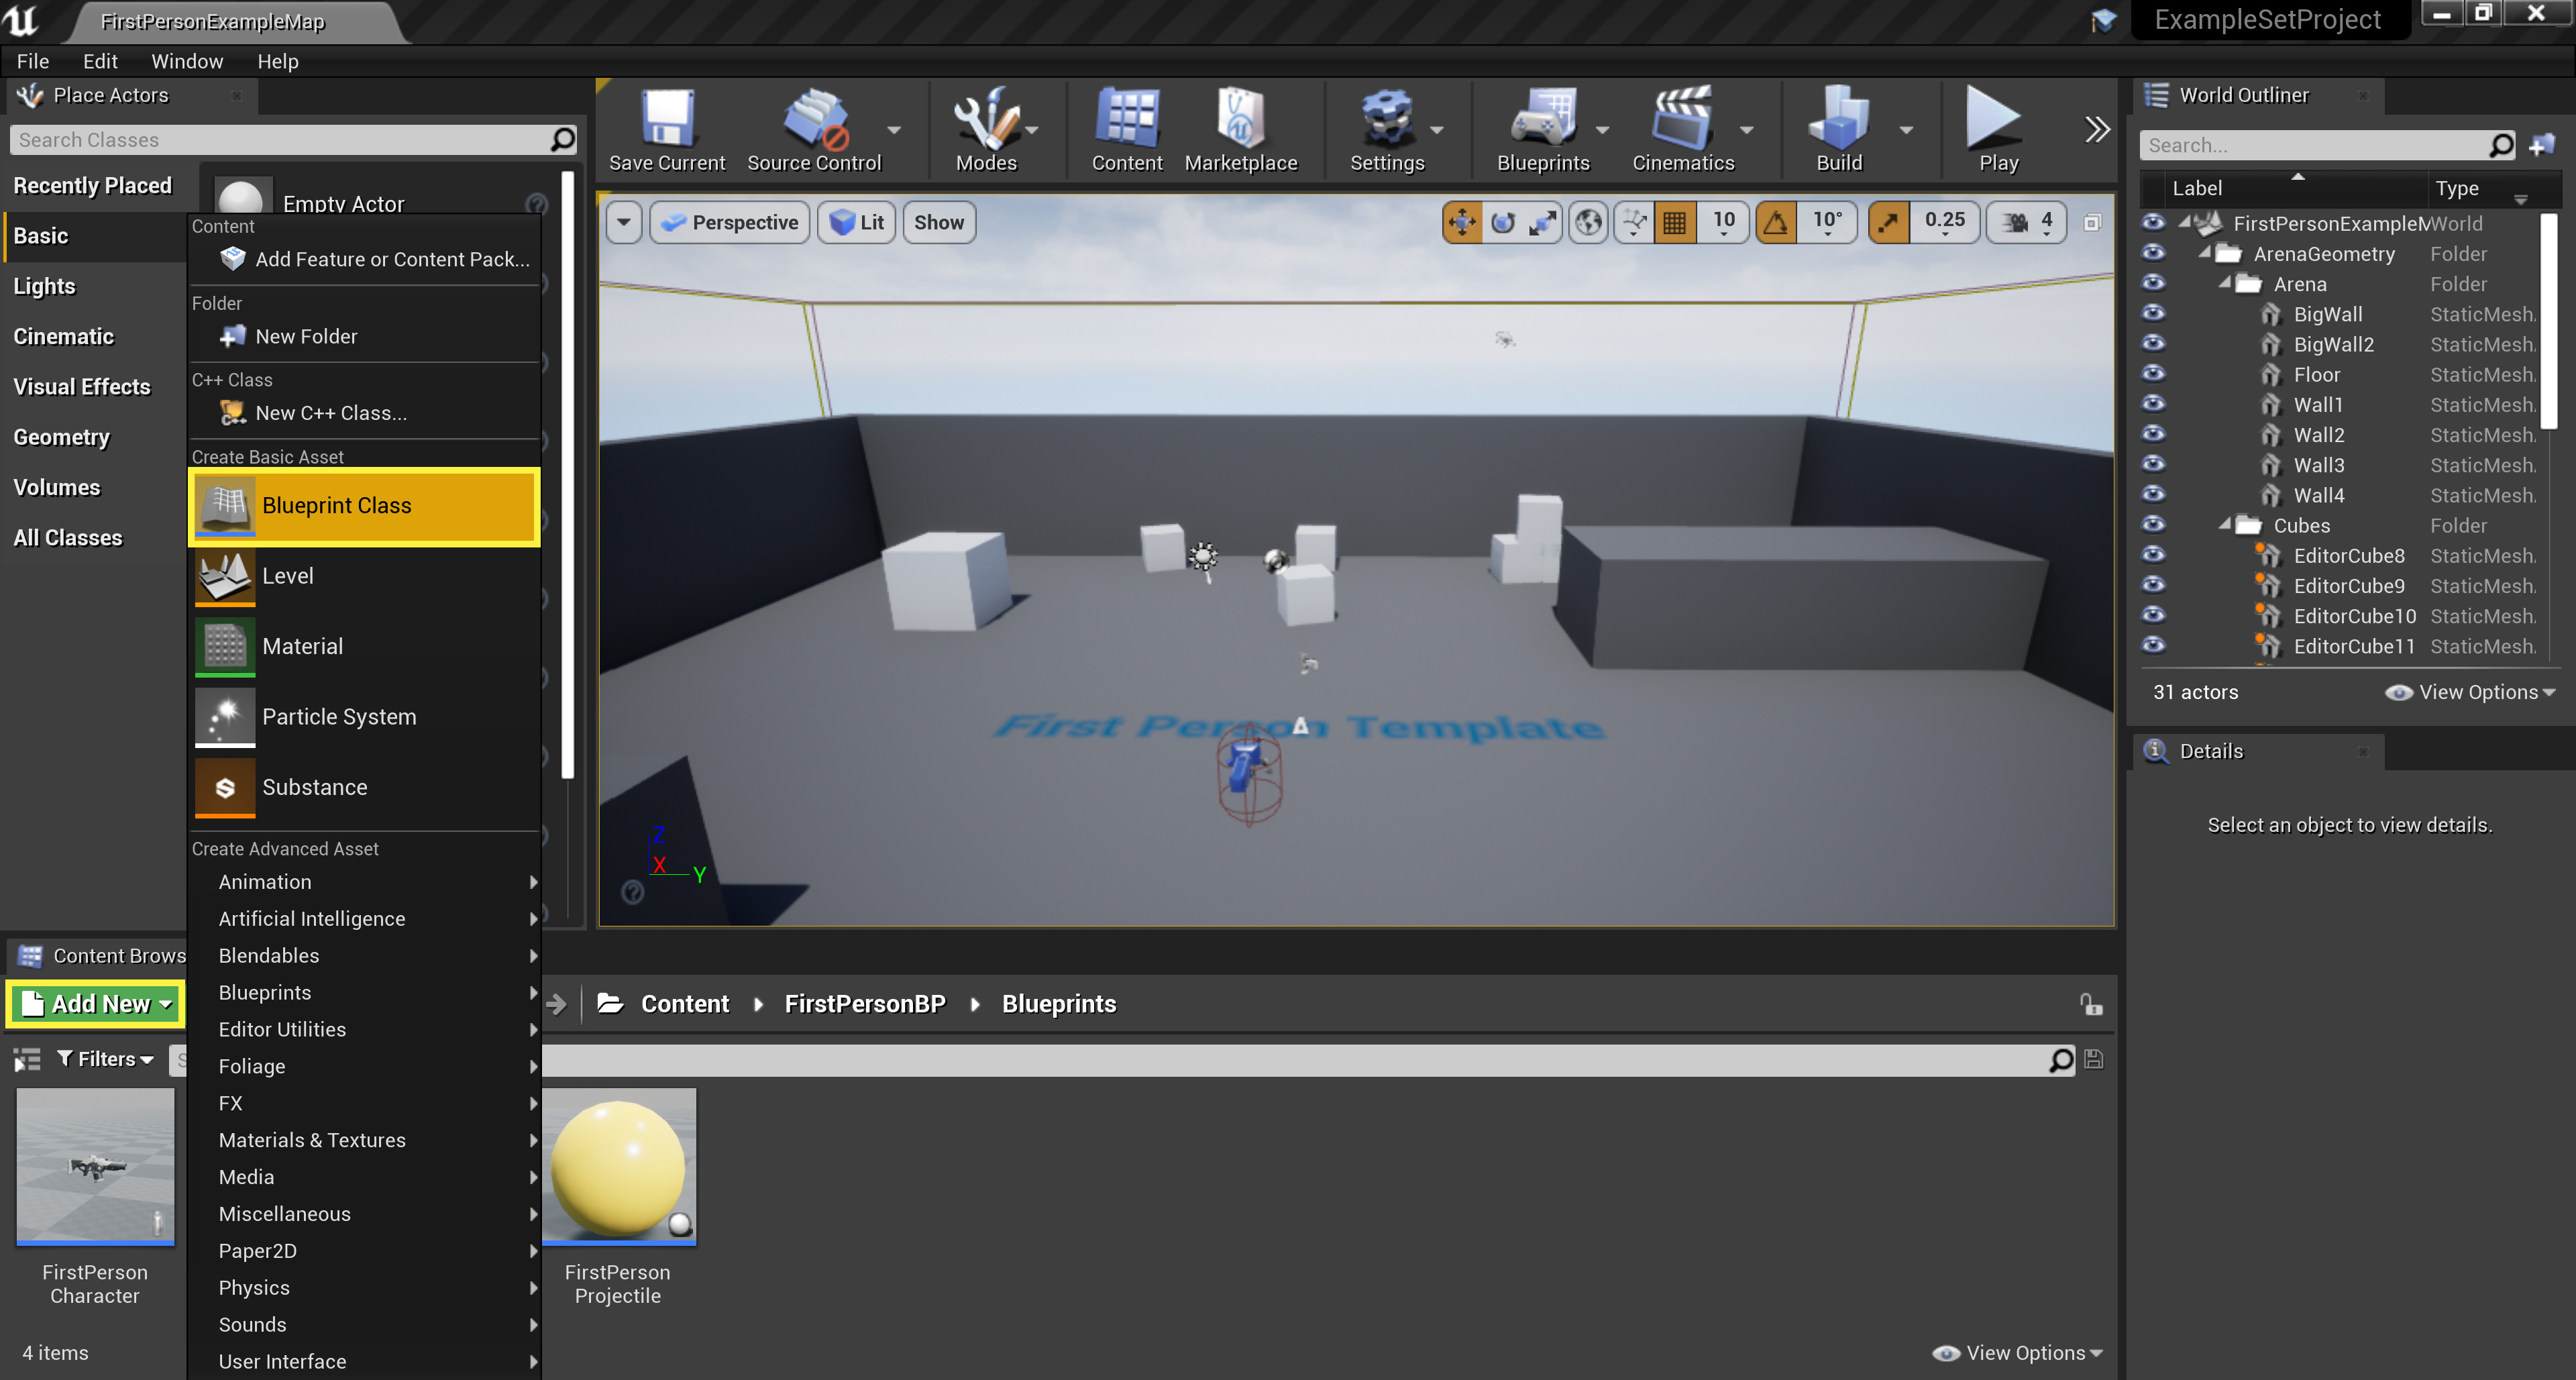This screenshot has width=2576, height=1380.
Task: Expand the Source Control dropdown arrow
Action: pyautogui.click(x=894, y=130)
